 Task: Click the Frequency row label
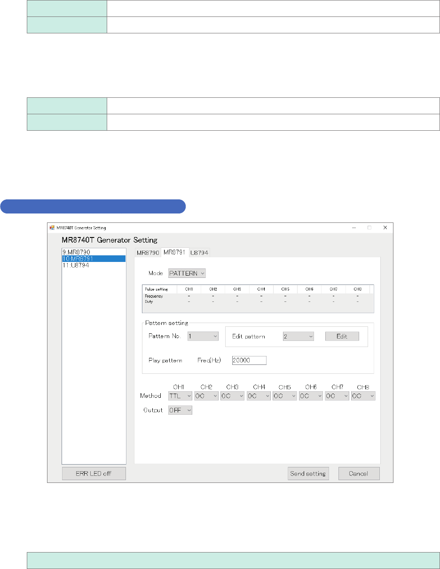153,296
